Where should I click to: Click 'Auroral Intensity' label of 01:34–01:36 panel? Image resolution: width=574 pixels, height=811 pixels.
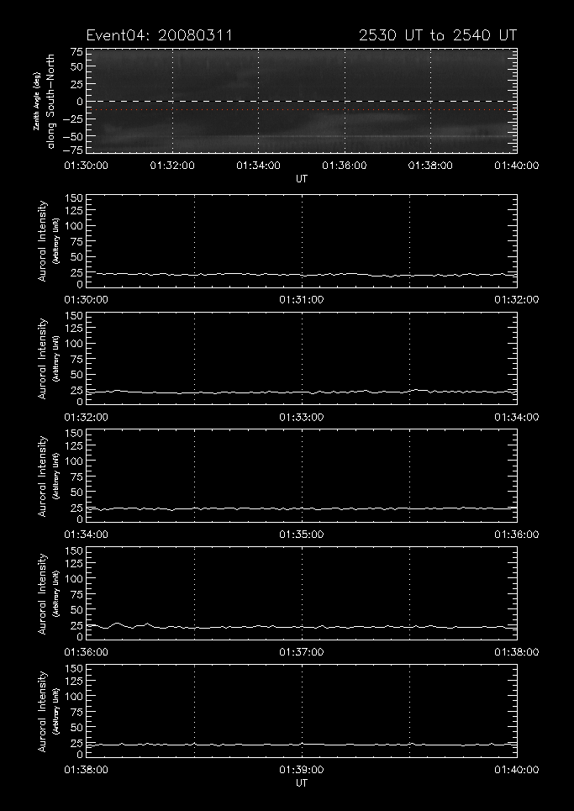(x=43, y=476)
